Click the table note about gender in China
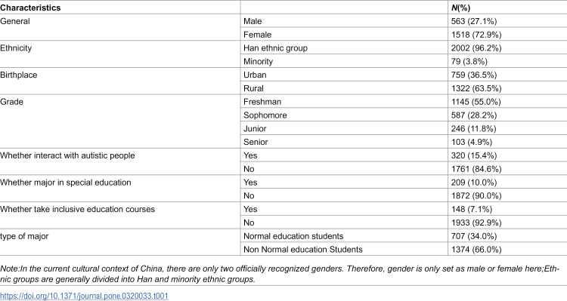Image resolution: width=567 pixels, height=301 pixels. (280, 274)
